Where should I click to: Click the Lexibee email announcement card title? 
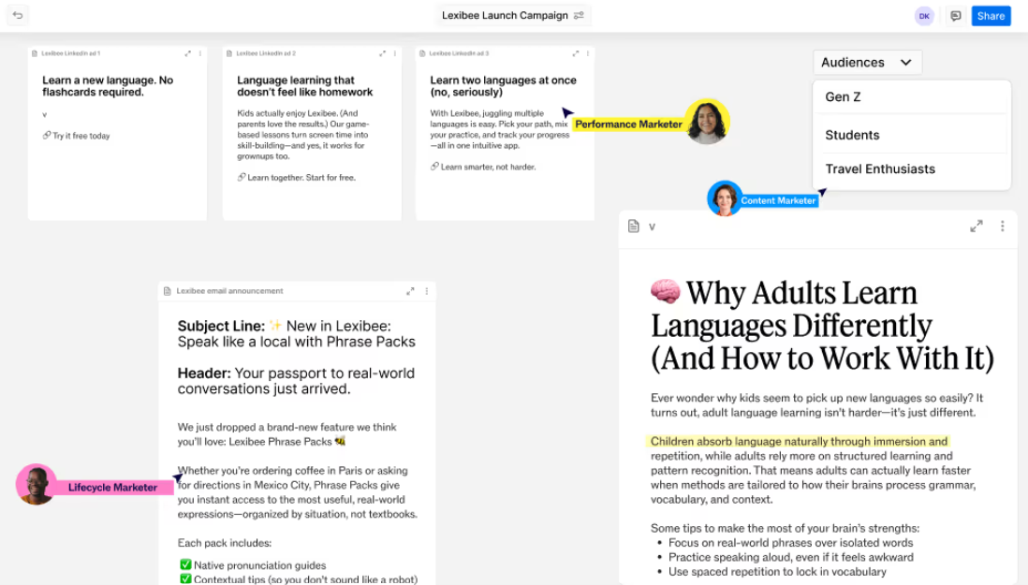229,291
